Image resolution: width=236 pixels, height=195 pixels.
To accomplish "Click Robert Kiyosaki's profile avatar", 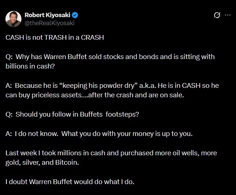I will pos(13,18).
